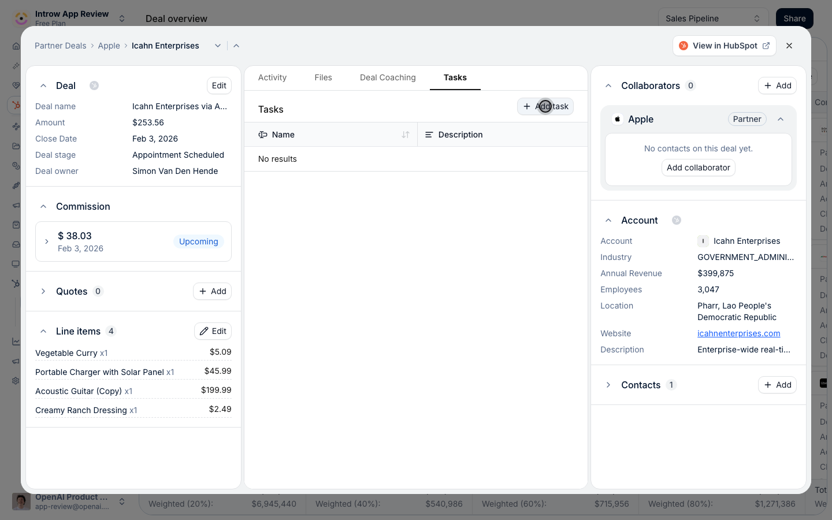
Task: Click the Add collaborator button
Action: click(x=698, y=168)
